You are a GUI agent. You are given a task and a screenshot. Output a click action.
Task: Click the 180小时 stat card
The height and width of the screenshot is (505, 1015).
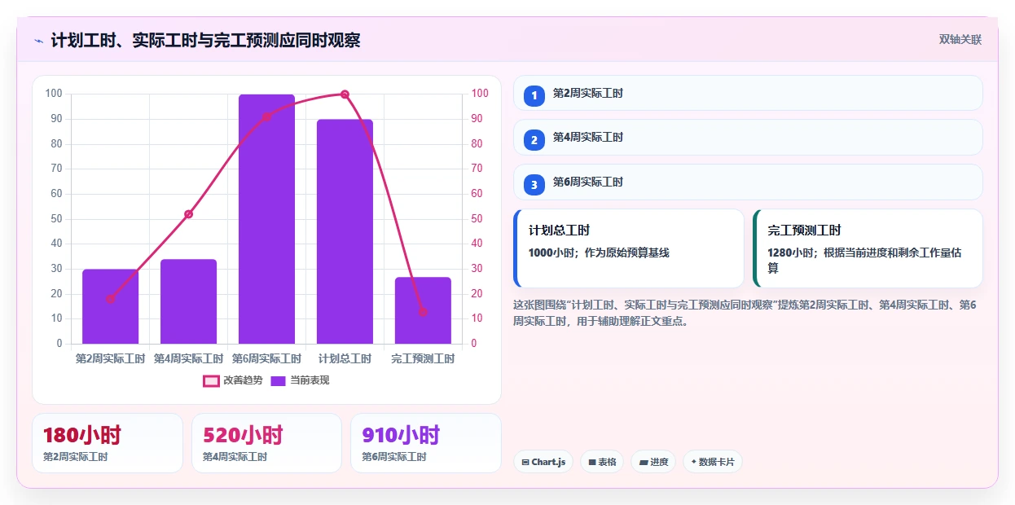pyautogui.click(x=108, y=443)
